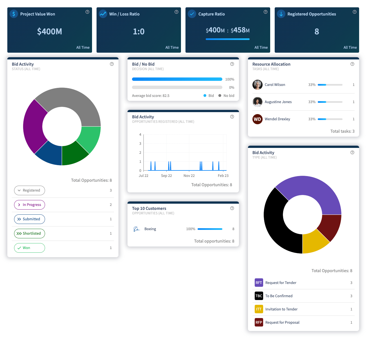This screenshot has height=342, width=367.
Task: Click the checkmark icon on Capture Ratio card
Action: (192, 14)
